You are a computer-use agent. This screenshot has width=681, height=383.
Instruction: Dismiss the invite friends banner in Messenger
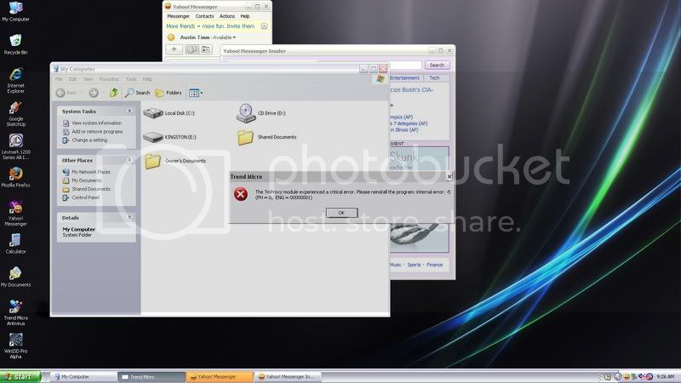264,26
